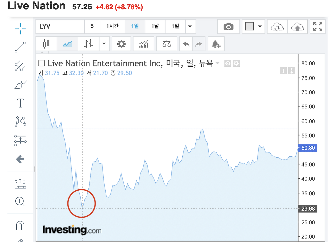This screenshot has width=333, height=242.
Task: Click the pane move down arrow
Action: [x=283, y=71]
